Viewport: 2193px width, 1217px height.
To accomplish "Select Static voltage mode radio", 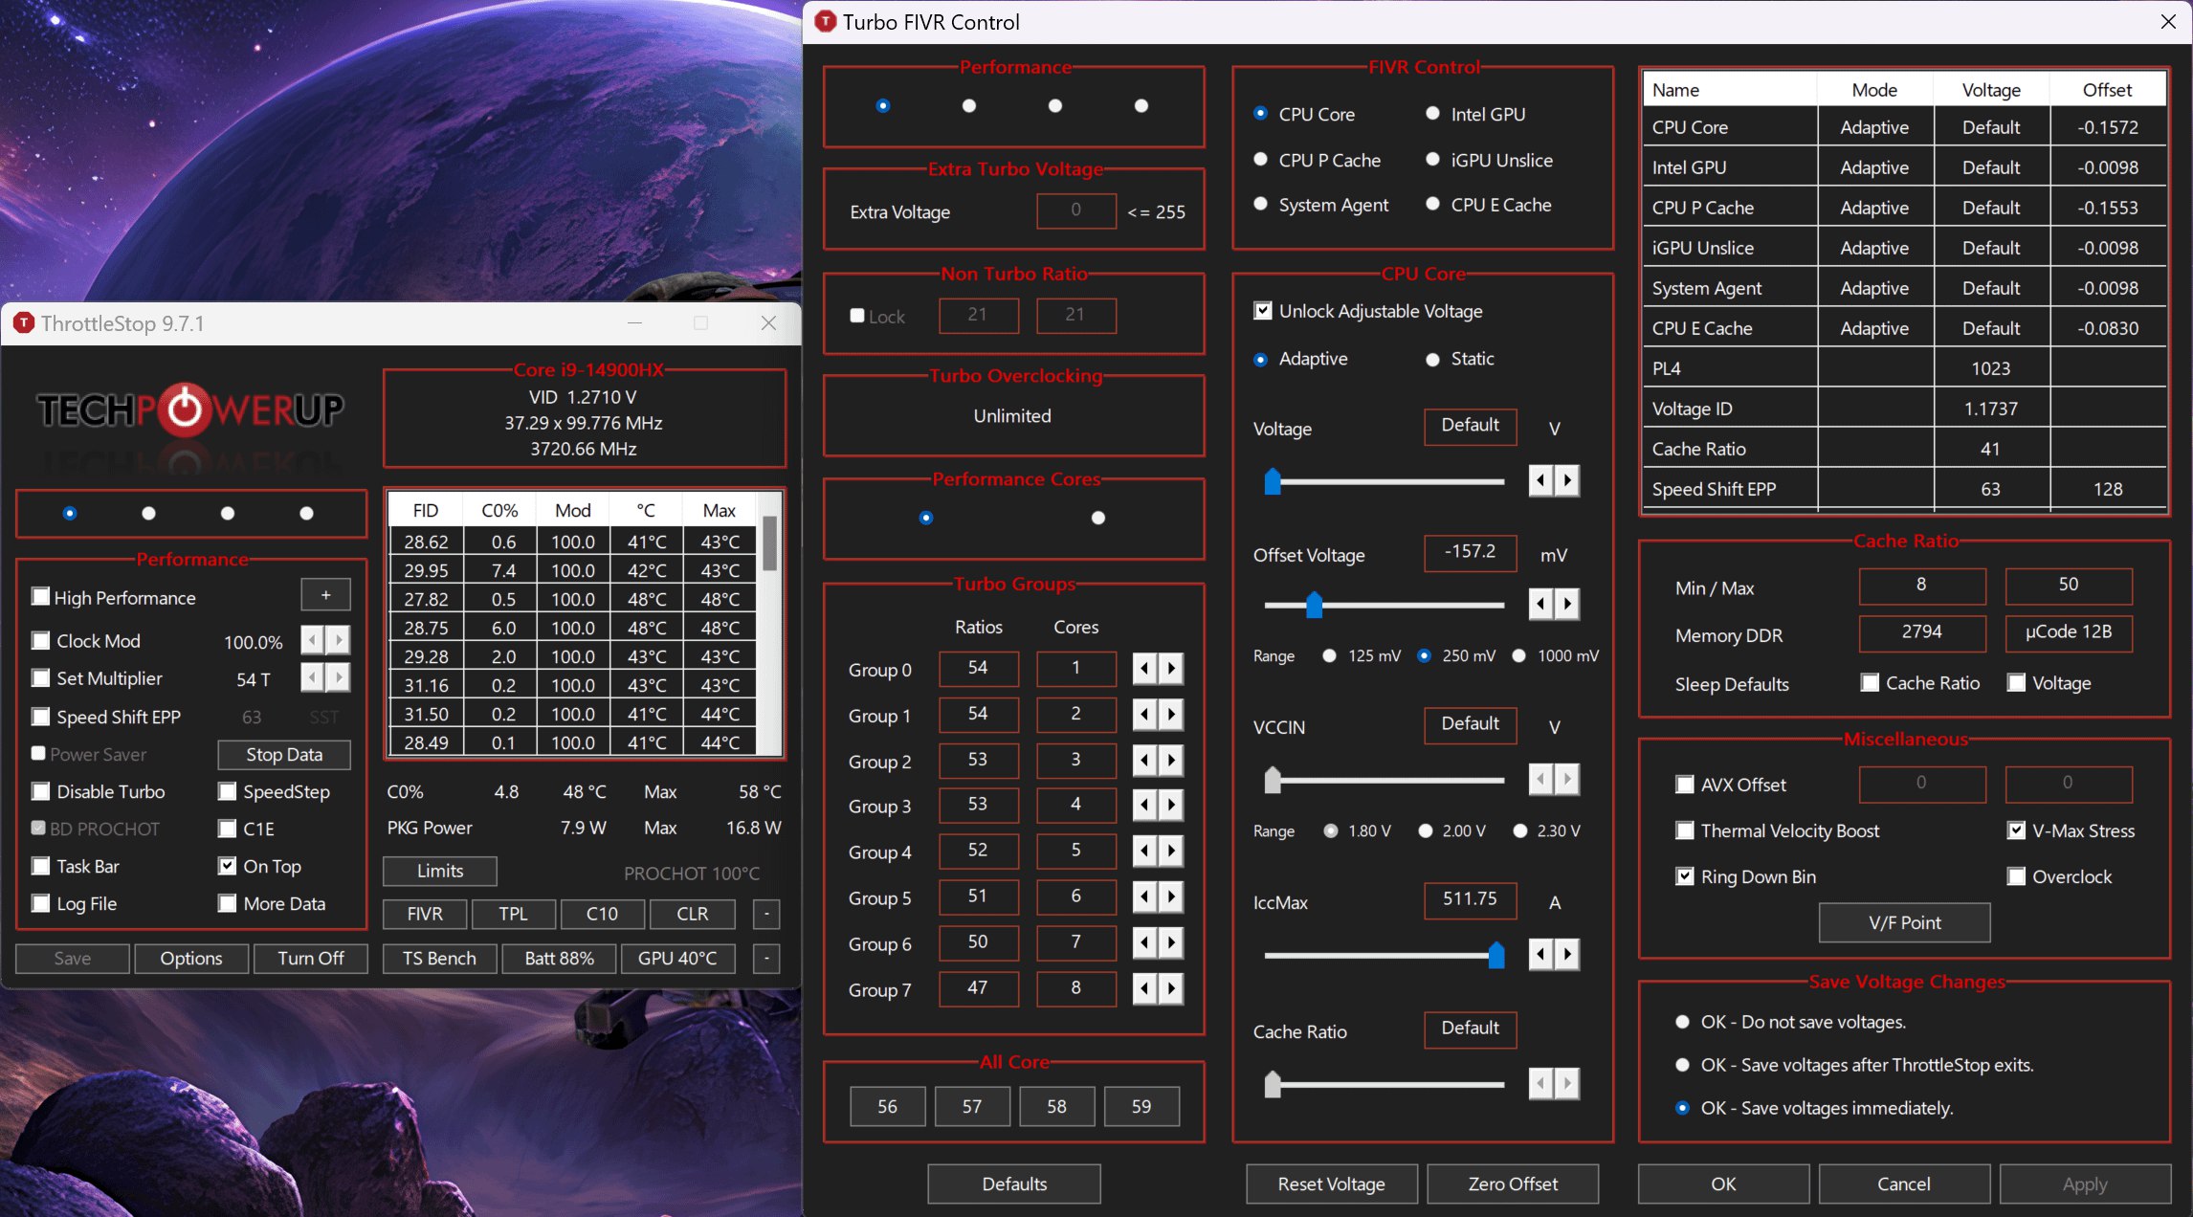I will 1432,360.
